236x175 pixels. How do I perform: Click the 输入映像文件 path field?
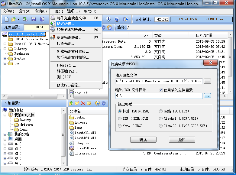point(159,81)
